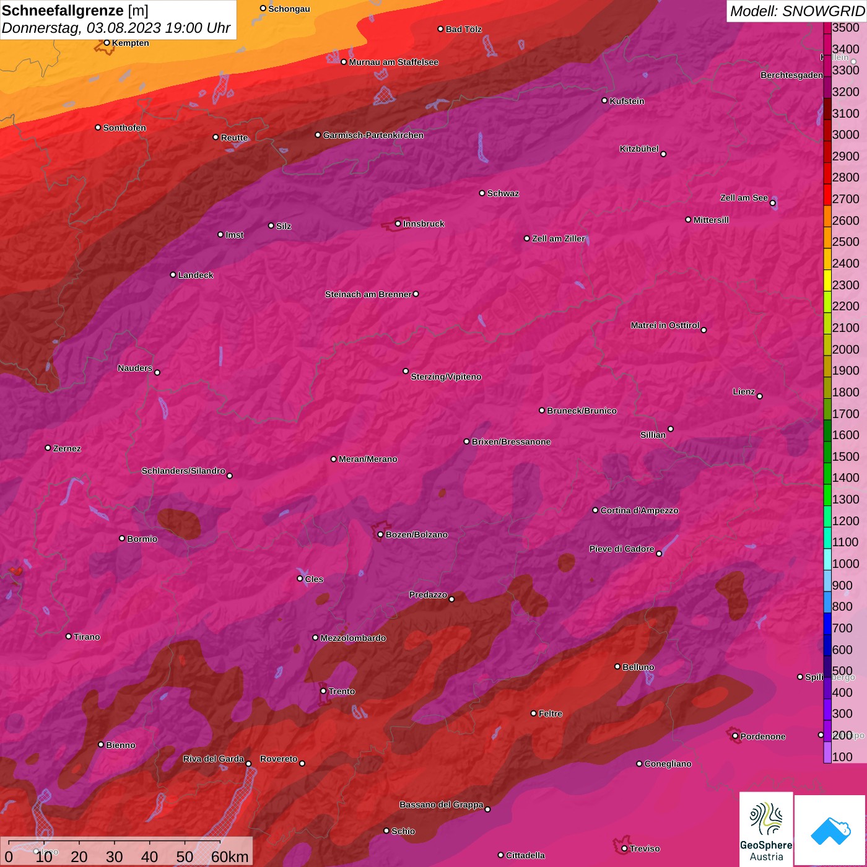Click the 2000 legend value
867x867 pixels.
click(x=846, y=349)
